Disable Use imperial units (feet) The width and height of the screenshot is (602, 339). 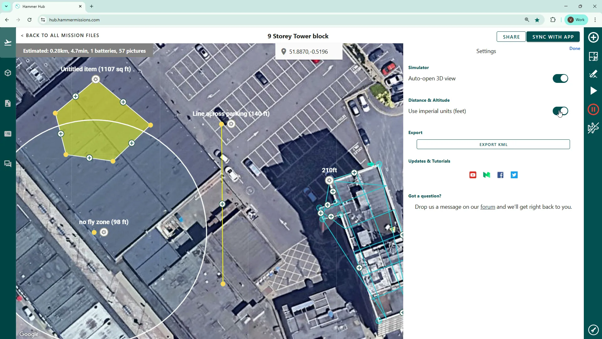point(560,111)
